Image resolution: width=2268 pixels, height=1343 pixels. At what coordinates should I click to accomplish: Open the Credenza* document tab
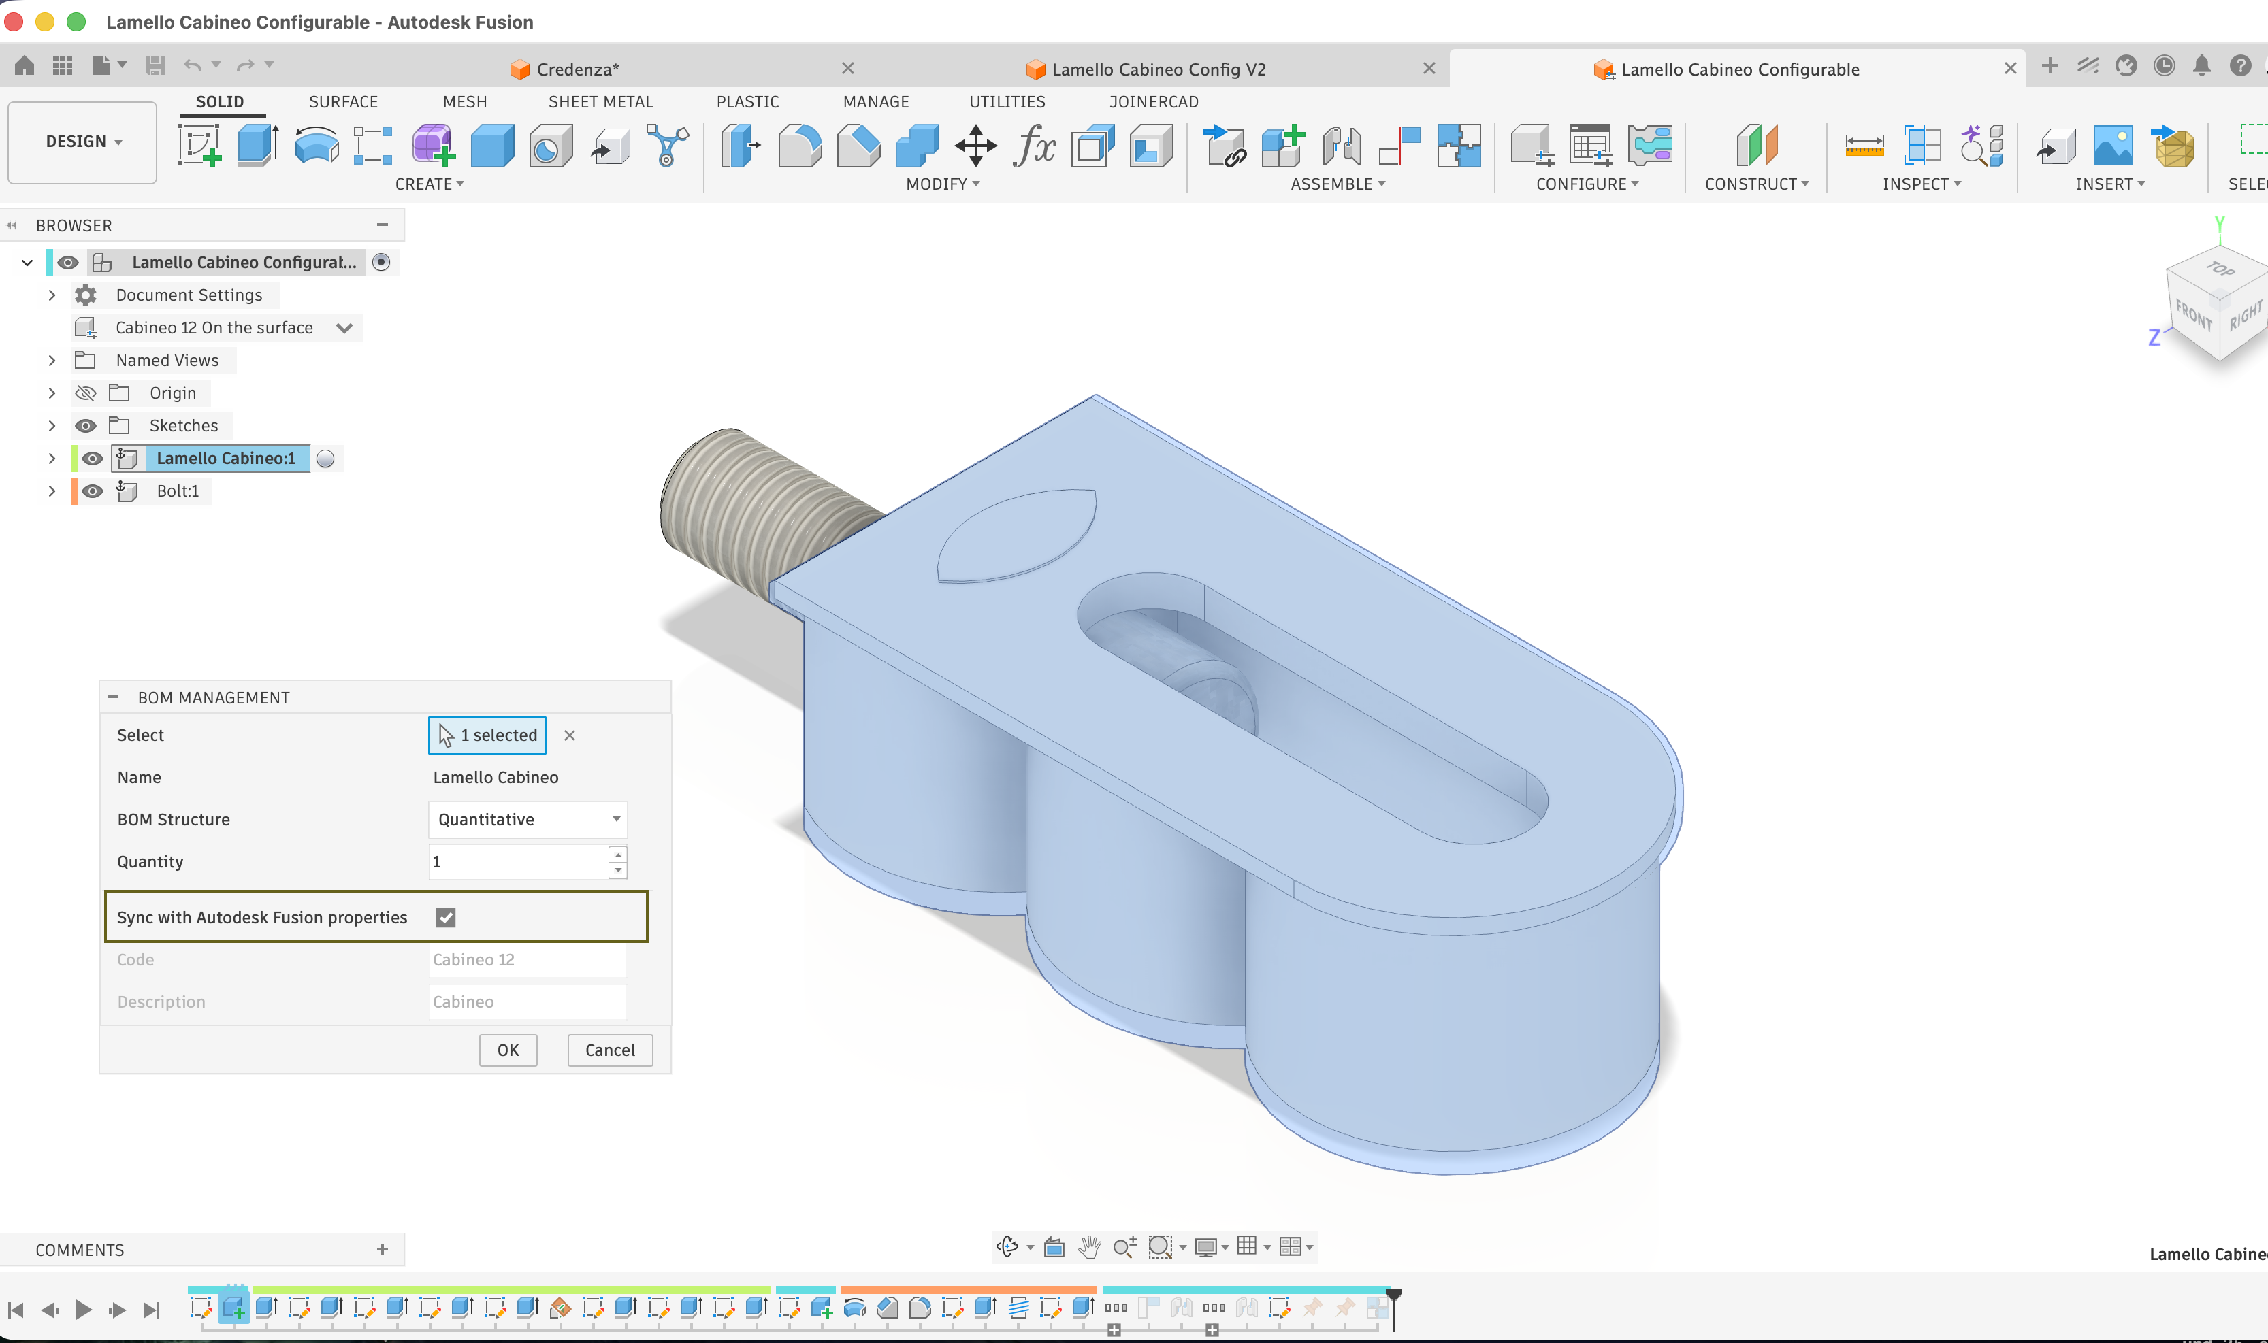(578, 69)
